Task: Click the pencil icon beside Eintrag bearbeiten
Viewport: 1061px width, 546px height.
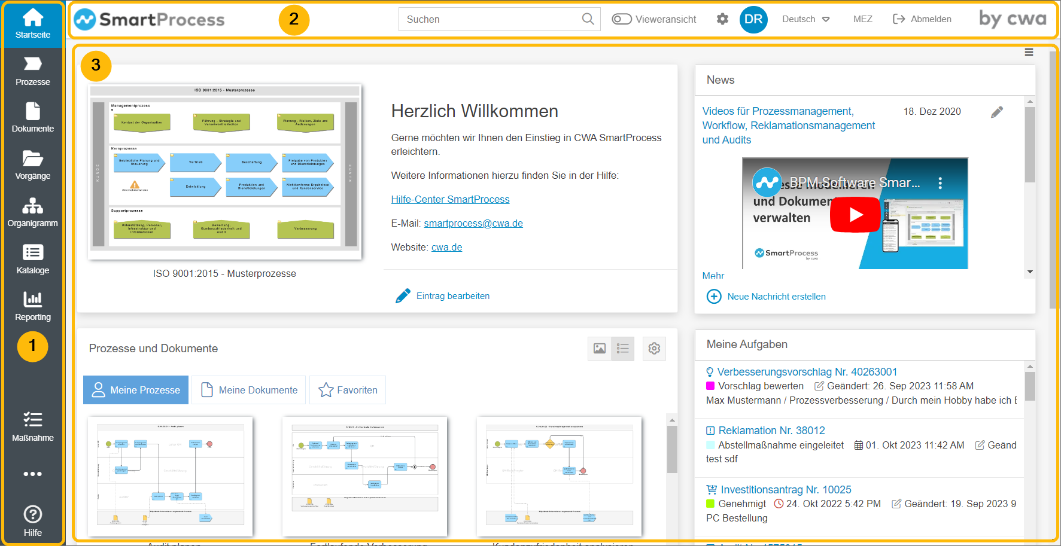Action: [403, 296]
